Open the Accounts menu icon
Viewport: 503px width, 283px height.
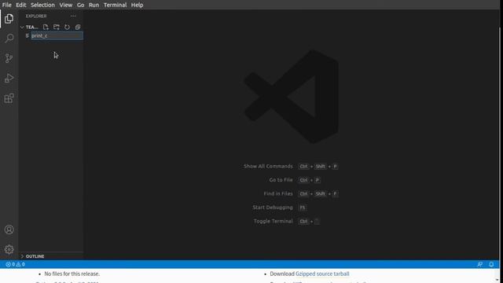click(9, 230)
